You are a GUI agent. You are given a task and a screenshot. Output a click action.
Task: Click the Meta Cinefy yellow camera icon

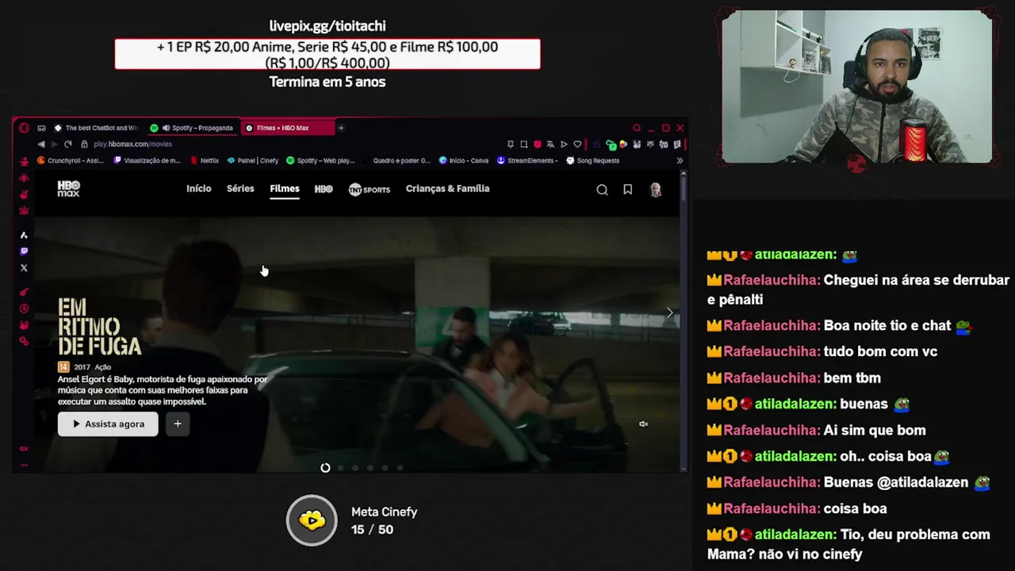(312, 520)
